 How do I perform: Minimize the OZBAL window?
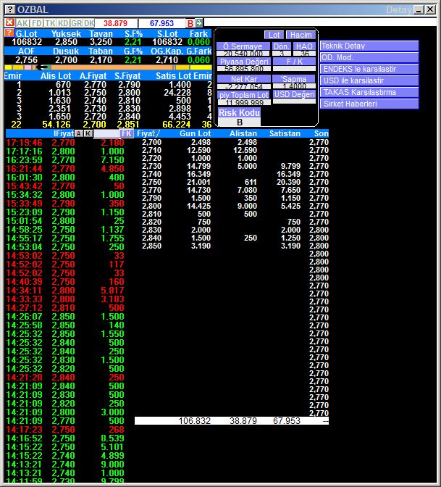coord(419,9)
